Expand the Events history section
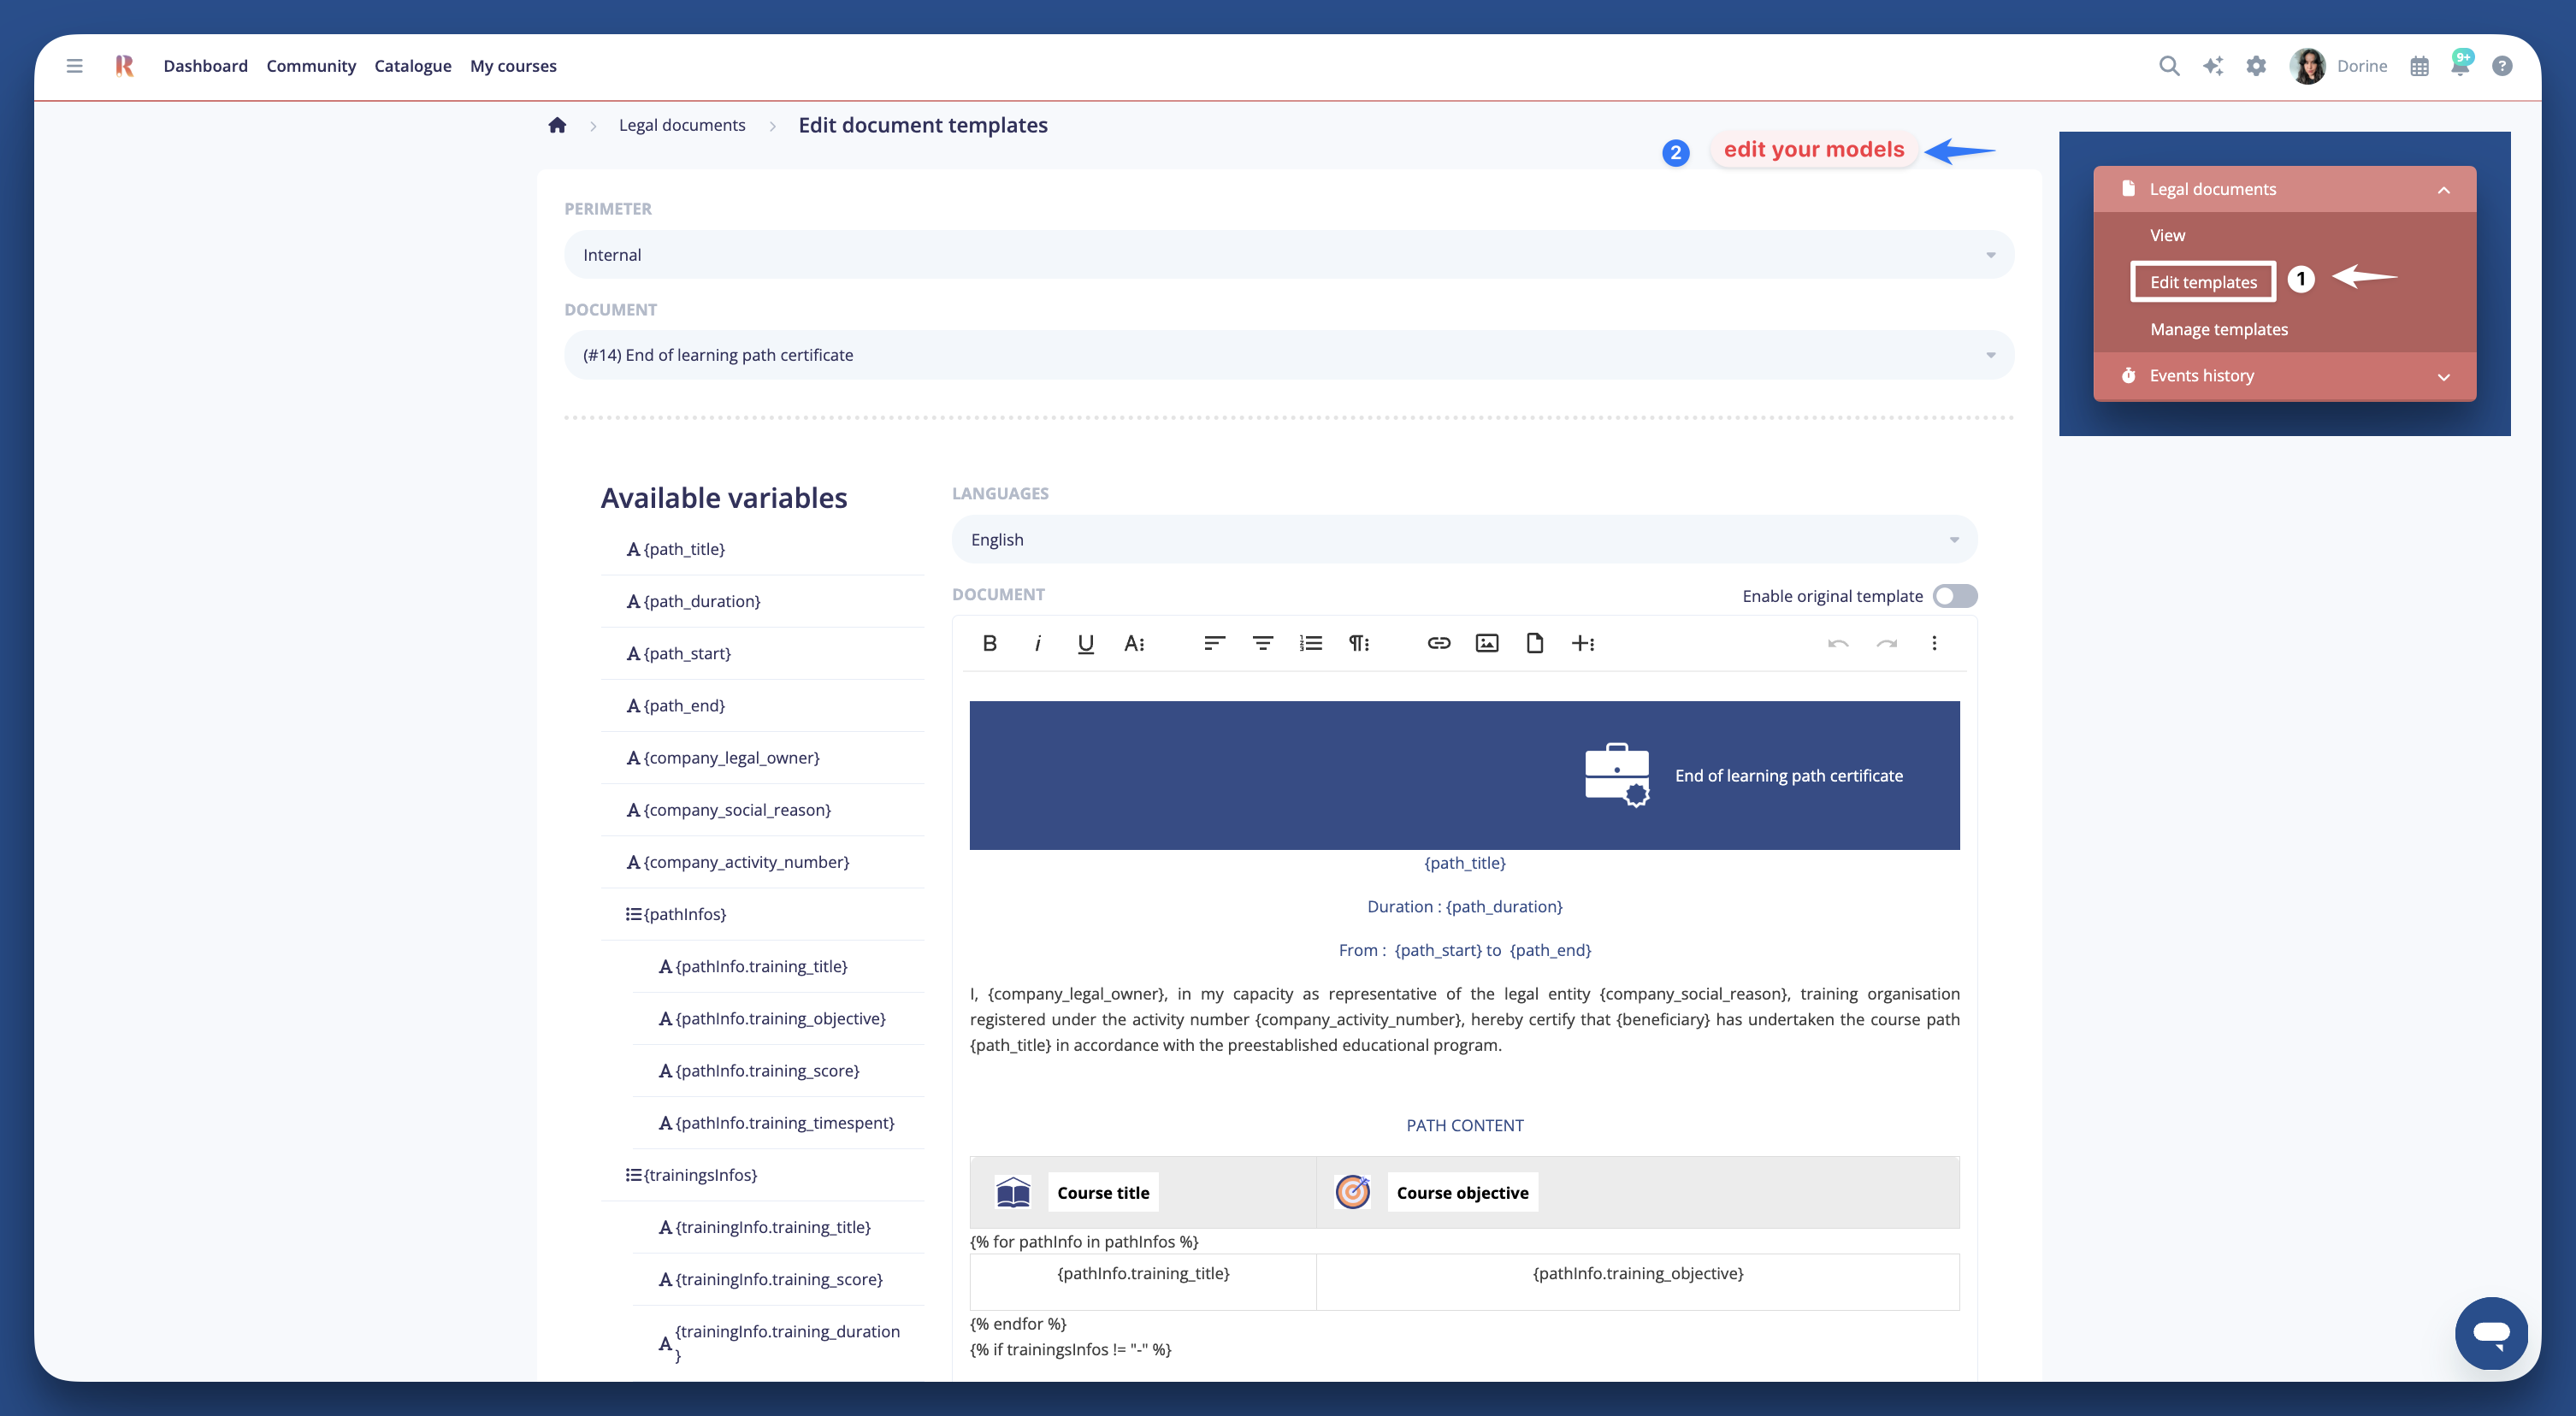The height and width of the screenshot is (1416, 2576). (2444, 376)
